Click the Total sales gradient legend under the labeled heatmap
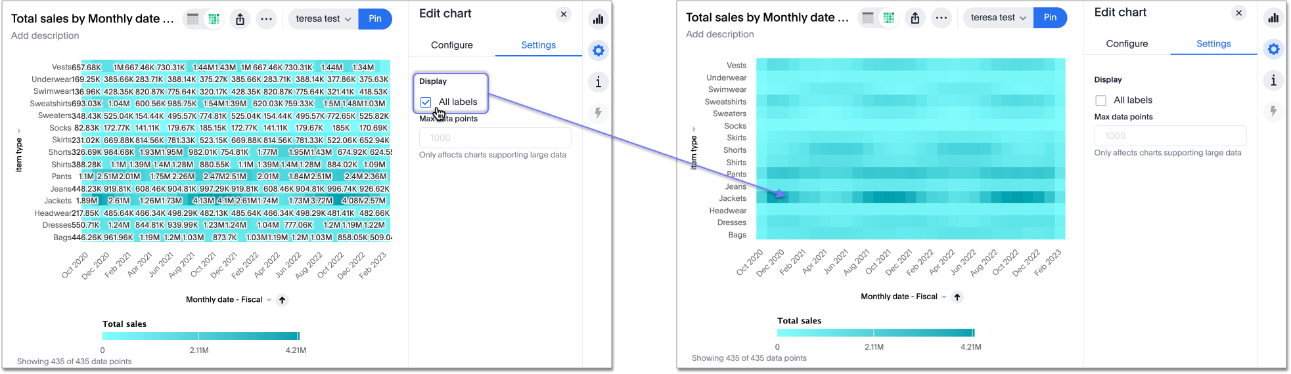The image size is (1291, 374). 200,336
